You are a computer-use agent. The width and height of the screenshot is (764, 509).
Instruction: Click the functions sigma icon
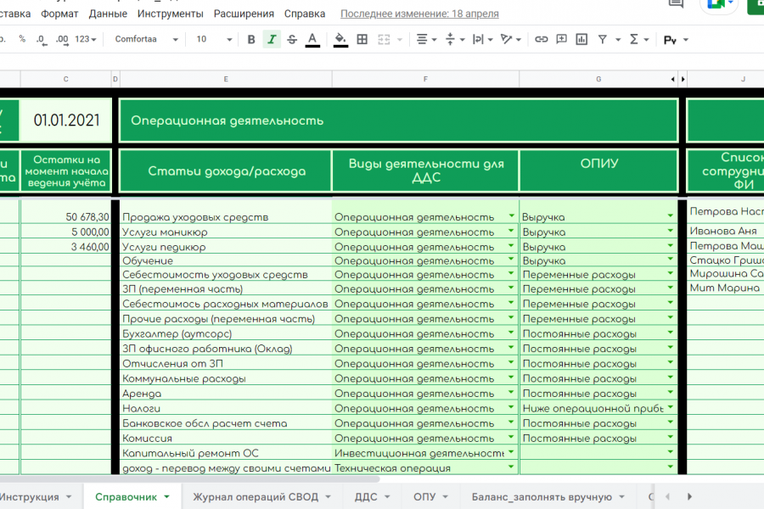pos(634,40)
